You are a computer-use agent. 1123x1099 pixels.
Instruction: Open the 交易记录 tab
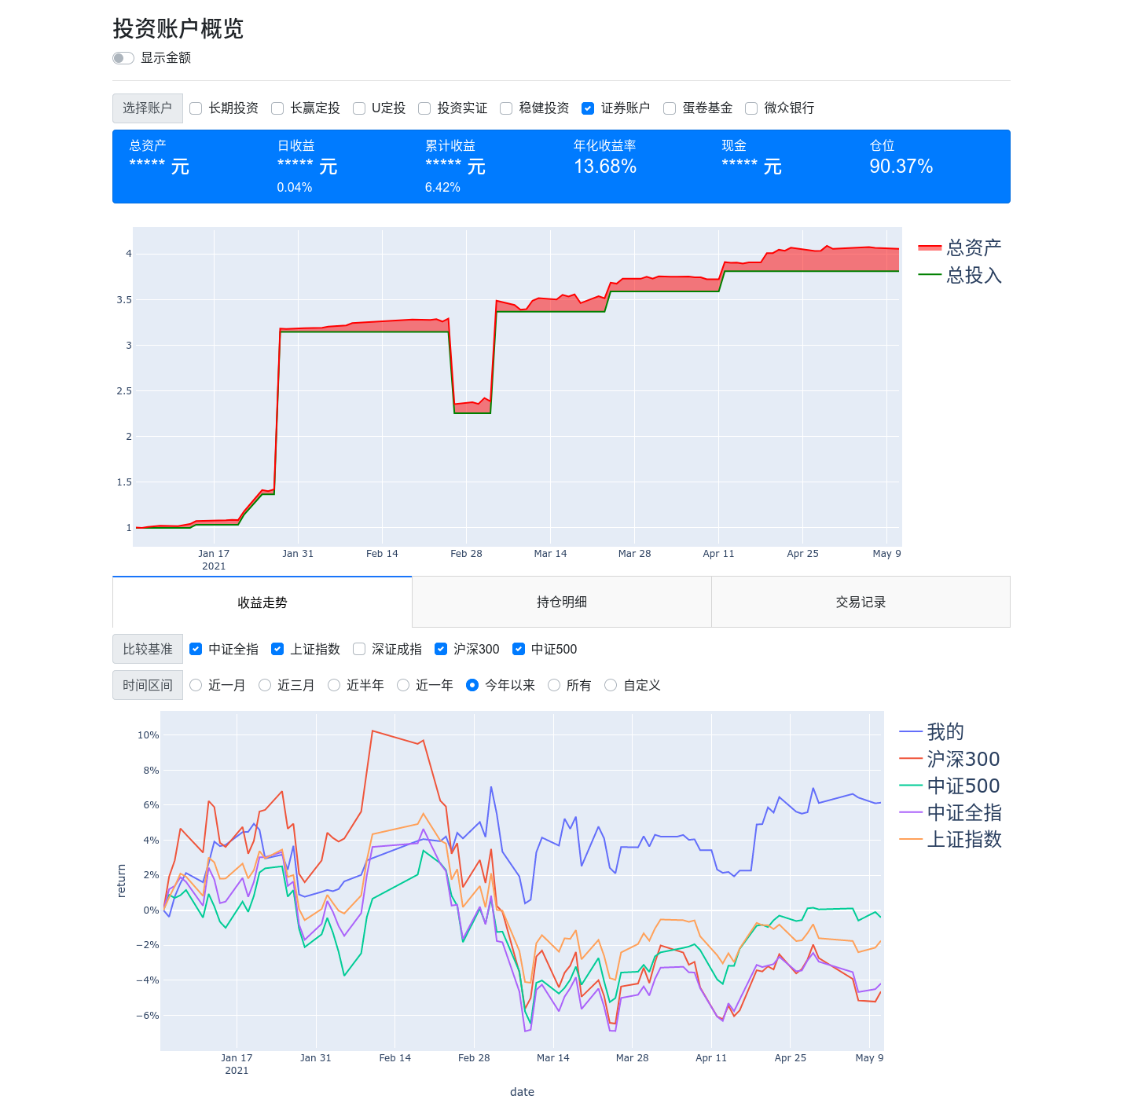(861, 602)
